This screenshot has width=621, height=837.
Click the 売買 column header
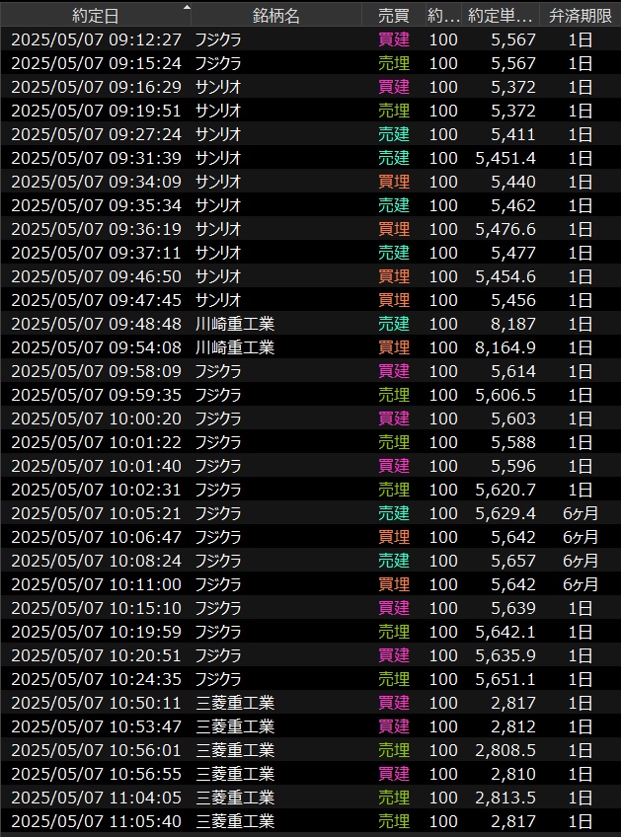pos(394,16)
